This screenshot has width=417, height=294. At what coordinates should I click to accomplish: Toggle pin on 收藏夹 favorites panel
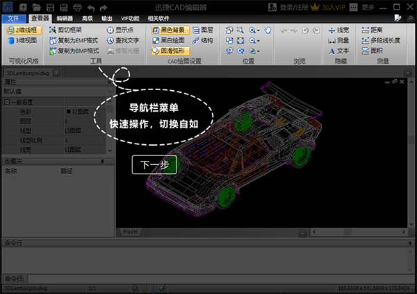102,162
